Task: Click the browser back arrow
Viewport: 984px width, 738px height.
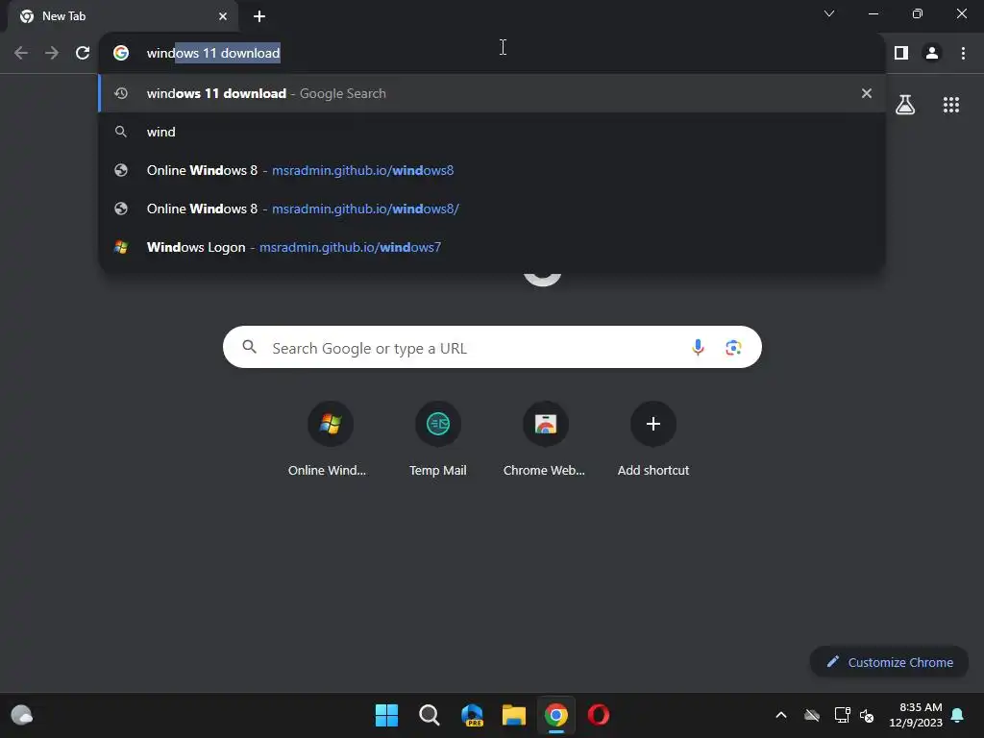Action: [x=21, y=53]
